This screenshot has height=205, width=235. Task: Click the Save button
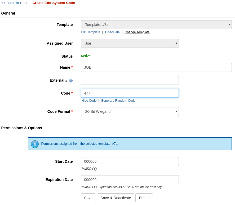88,198
